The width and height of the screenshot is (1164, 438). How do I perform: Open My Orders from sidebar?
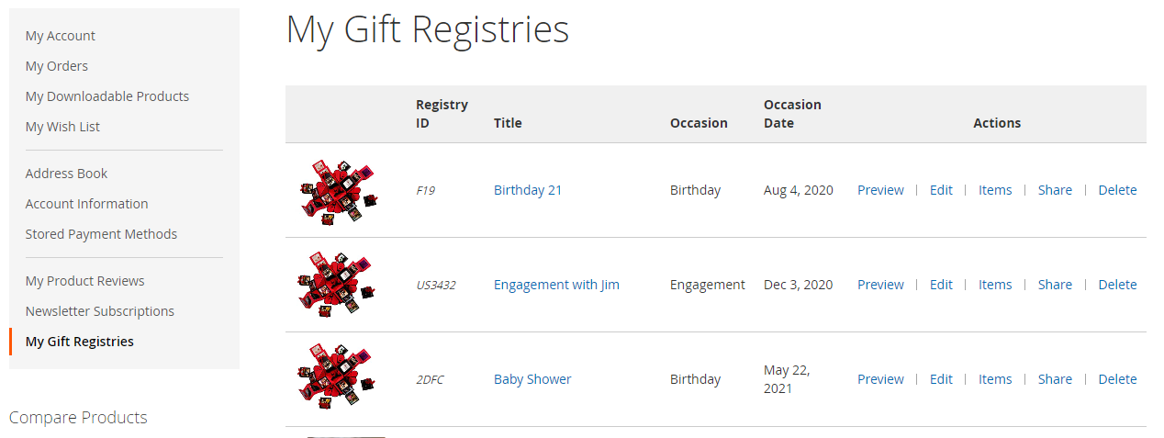57,66
